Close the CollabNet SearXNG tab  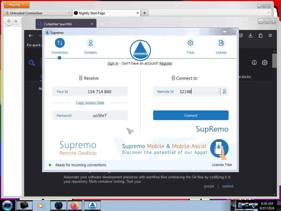tap(92, 24)
